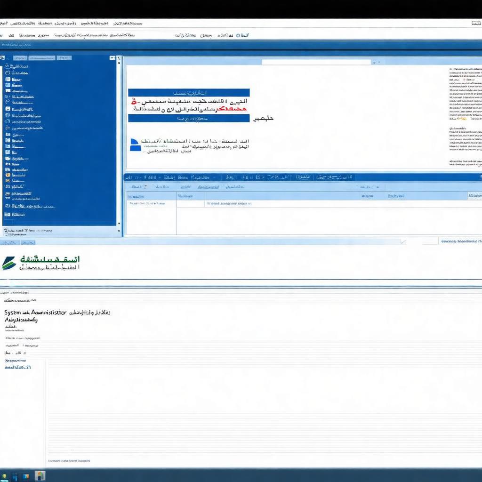Open the dropdown arrow at sidebar top right

point(112,58)
